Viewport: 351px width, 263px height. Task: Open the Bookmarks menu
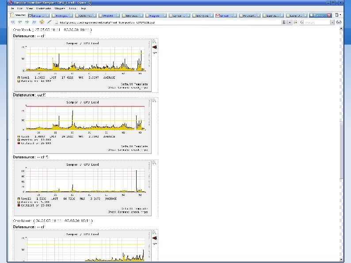44,8
